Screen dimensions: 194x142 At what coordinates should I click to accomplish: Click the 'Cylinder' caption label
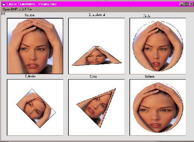(x=30, y=76)
